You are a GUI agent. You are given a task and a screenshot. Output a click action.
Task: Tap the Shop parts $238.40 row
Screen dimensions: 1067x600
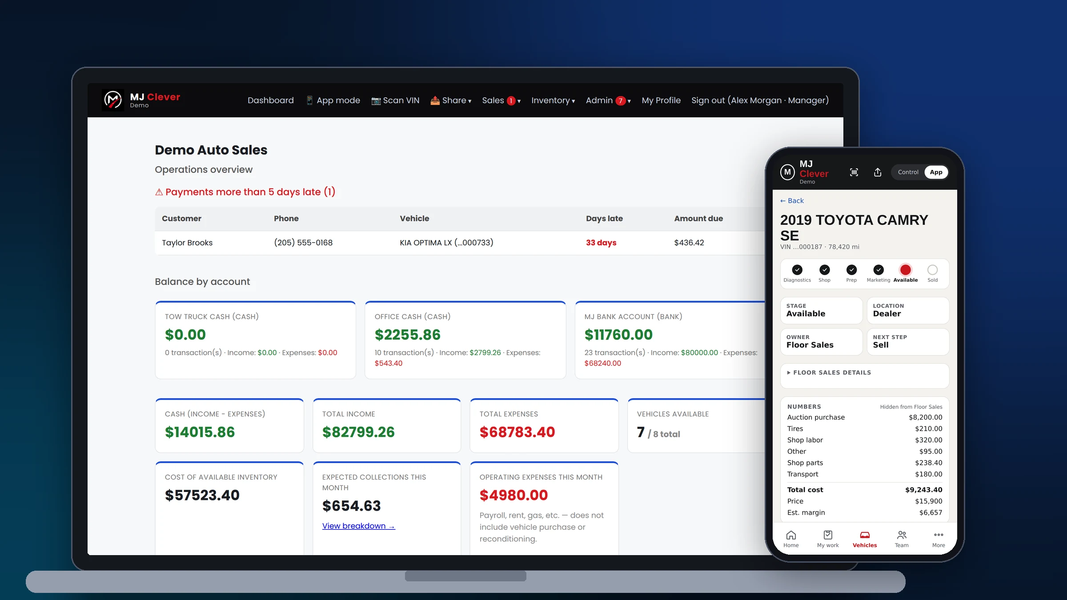point(865,463)
